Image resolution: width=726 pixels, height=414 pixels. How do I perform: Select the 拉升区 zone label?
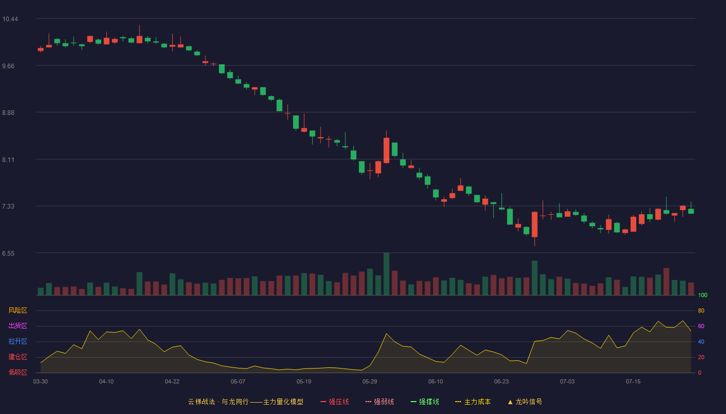[18, 342]
